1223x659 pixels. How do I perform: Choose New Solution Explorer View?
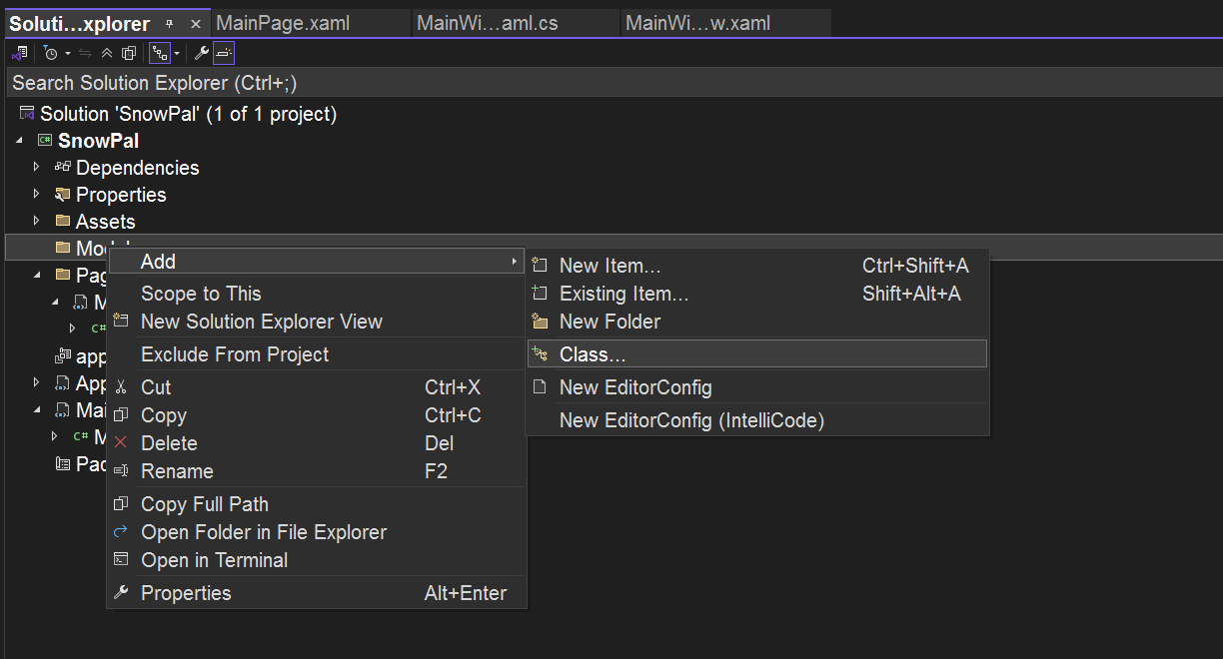pyautogui.click(x=317, y=322)
